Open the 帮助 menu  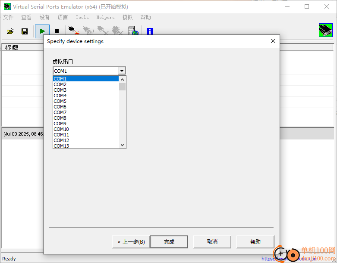pos(145,17)
